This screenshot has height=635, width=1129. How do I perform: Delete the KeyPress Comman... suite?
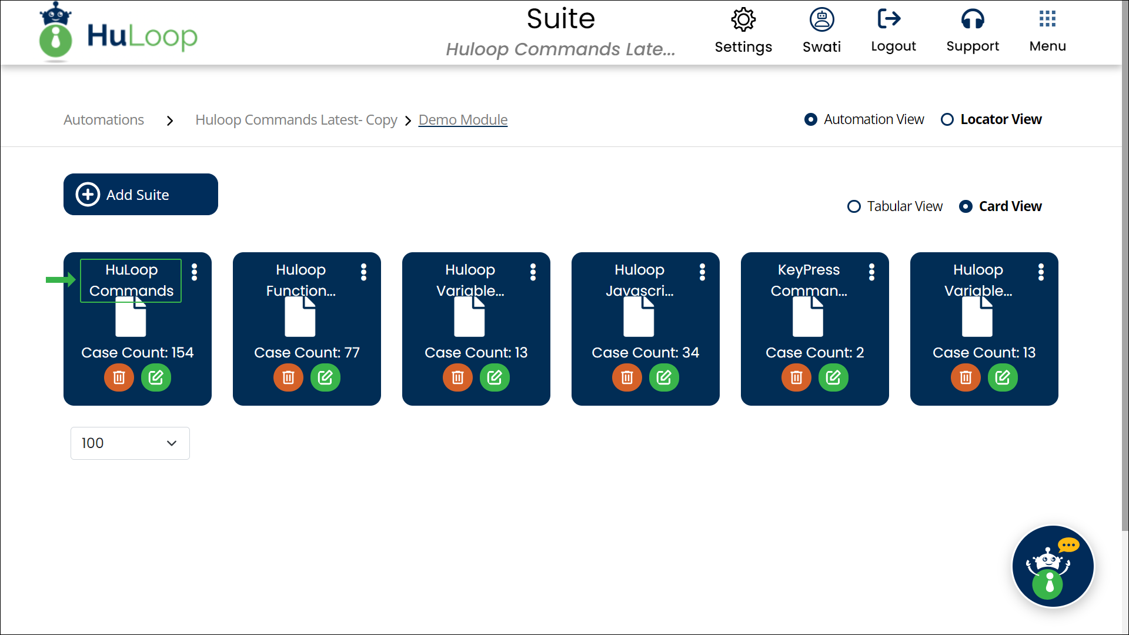tap(796, 377)
